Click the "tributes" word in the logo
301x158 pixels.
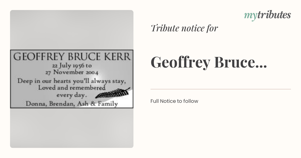pyautogui.click(x=274, y=15)
